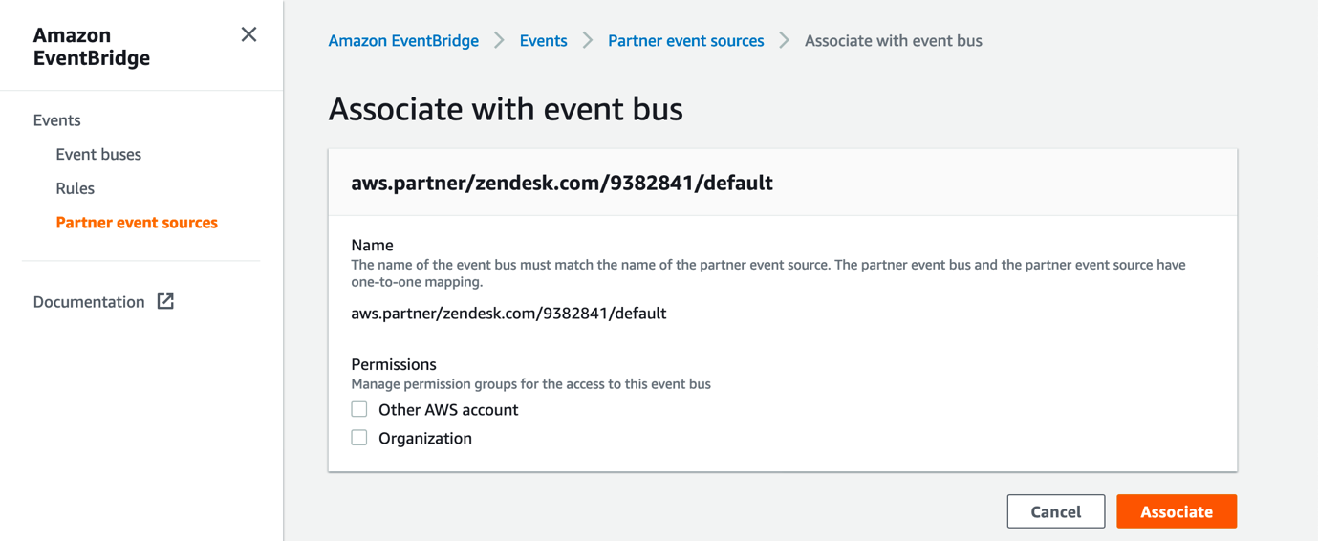Open the Documentation link
Screen dimensions: 1318x541
click(x=89, y=302)
